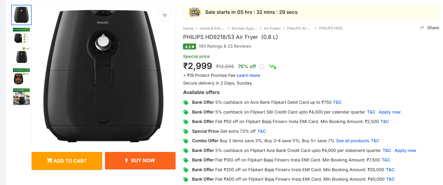This screenshot has width=443, height=185.
Task: Click the Share arrow icon
Action: pos(422,28)
